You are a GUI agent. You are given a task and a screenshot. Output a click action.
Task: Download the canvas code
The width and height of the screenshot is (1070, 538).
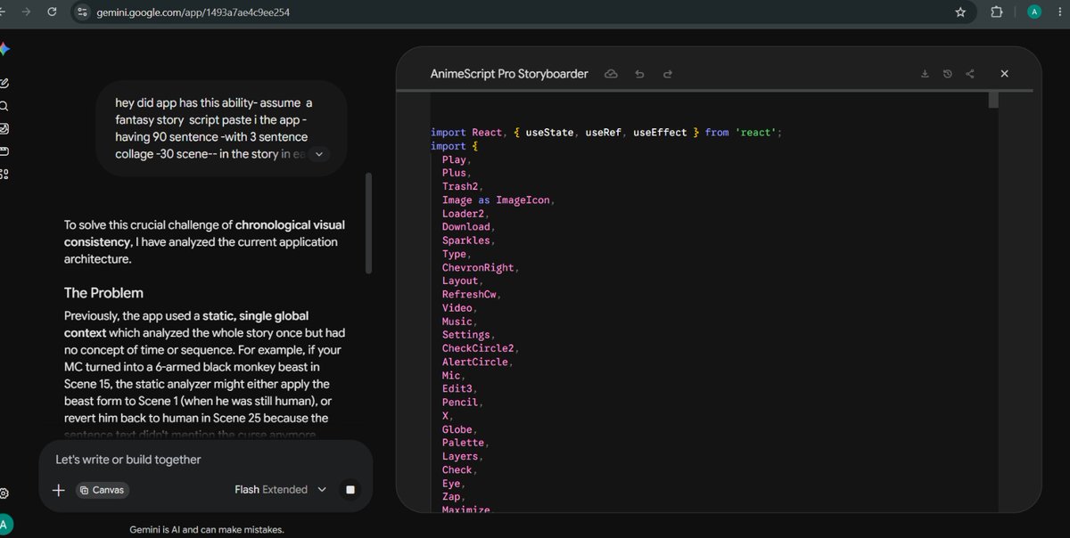(x=925, y=74)
